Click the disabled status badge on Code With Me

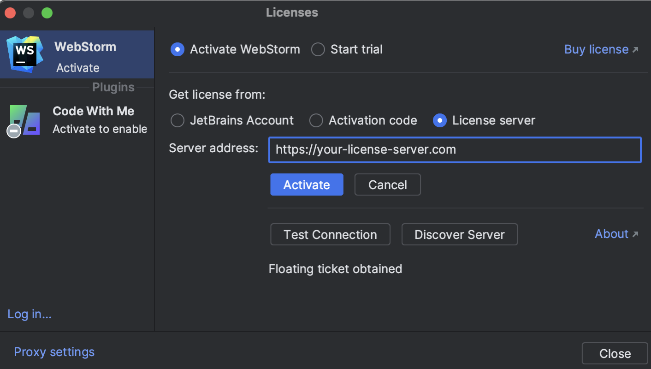[x=13, y=131]
